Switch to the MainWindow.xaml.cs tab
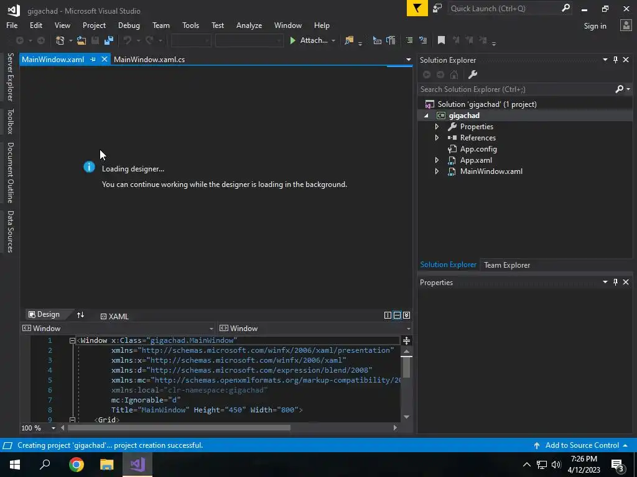Viewport: 637px width, 477px height. [149, 59]
